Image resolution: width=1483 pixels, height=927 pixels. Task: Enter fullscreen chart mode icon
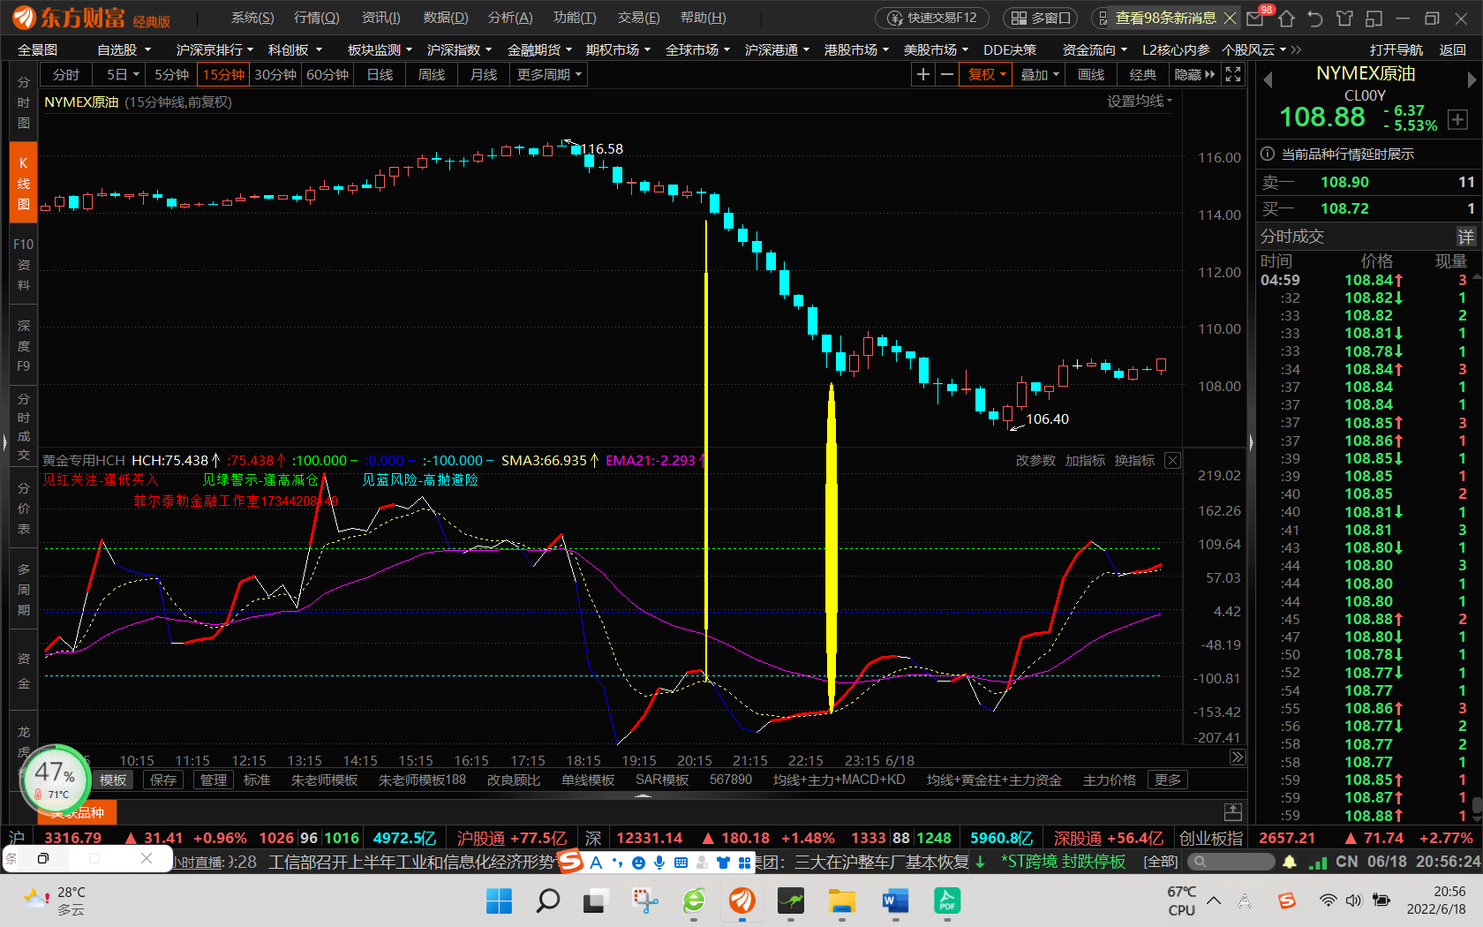(x=1233, y=75)
